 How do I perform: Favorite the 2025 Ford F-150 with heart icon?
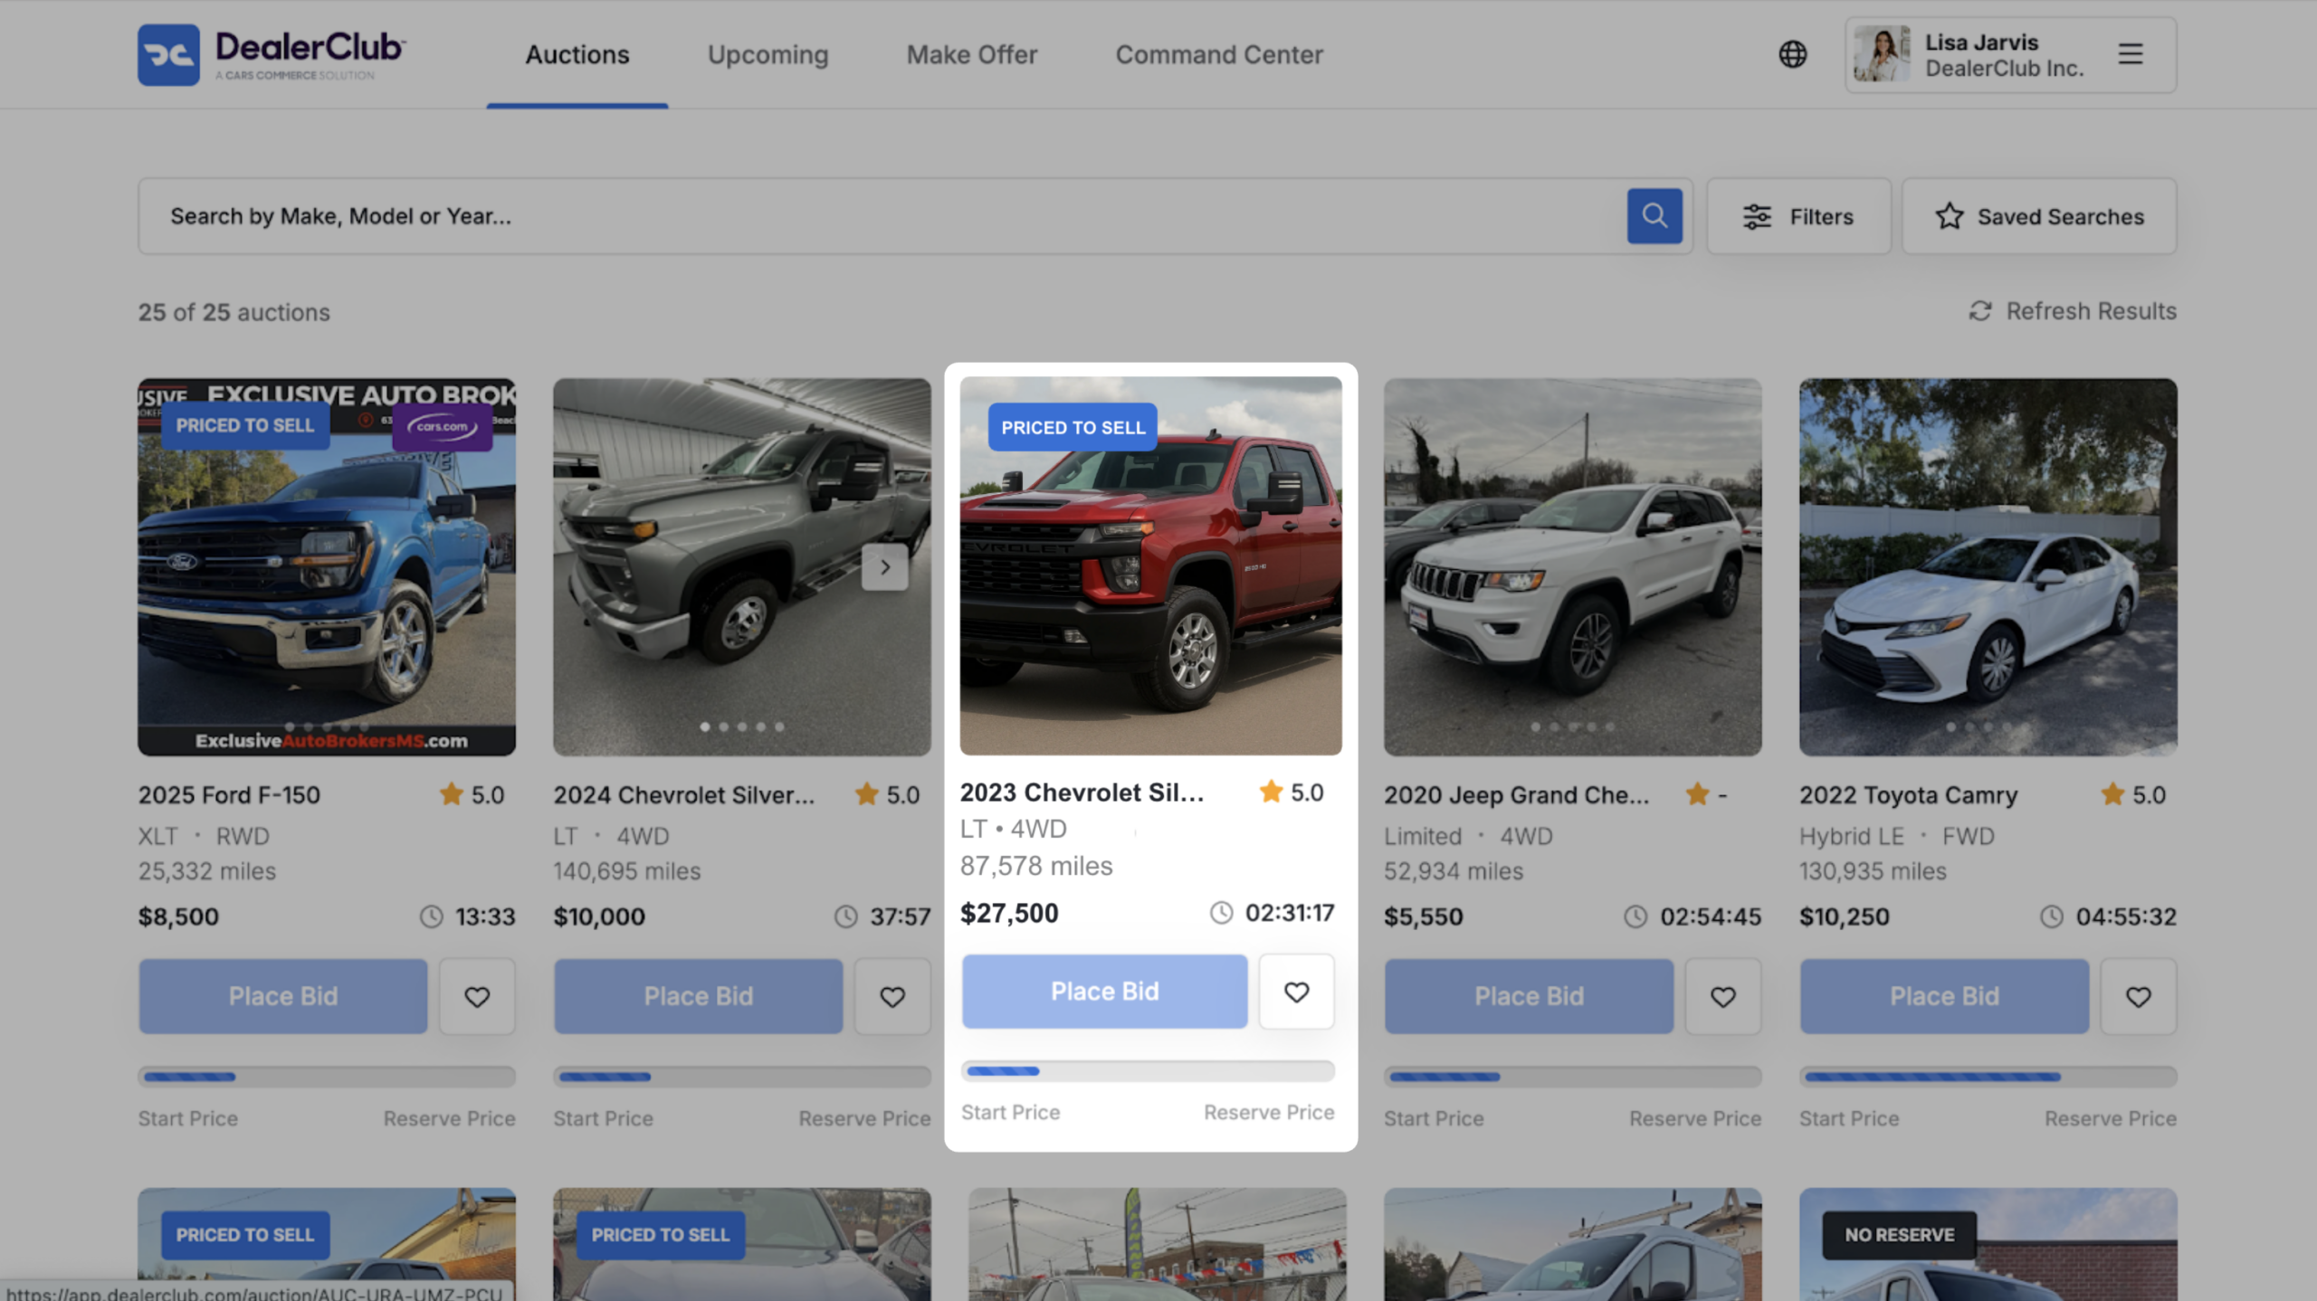[x=477, y=996]
